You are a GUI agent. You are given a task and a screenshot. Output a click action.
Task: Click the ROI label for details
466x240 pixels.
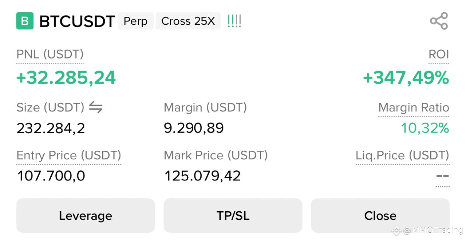439,54
